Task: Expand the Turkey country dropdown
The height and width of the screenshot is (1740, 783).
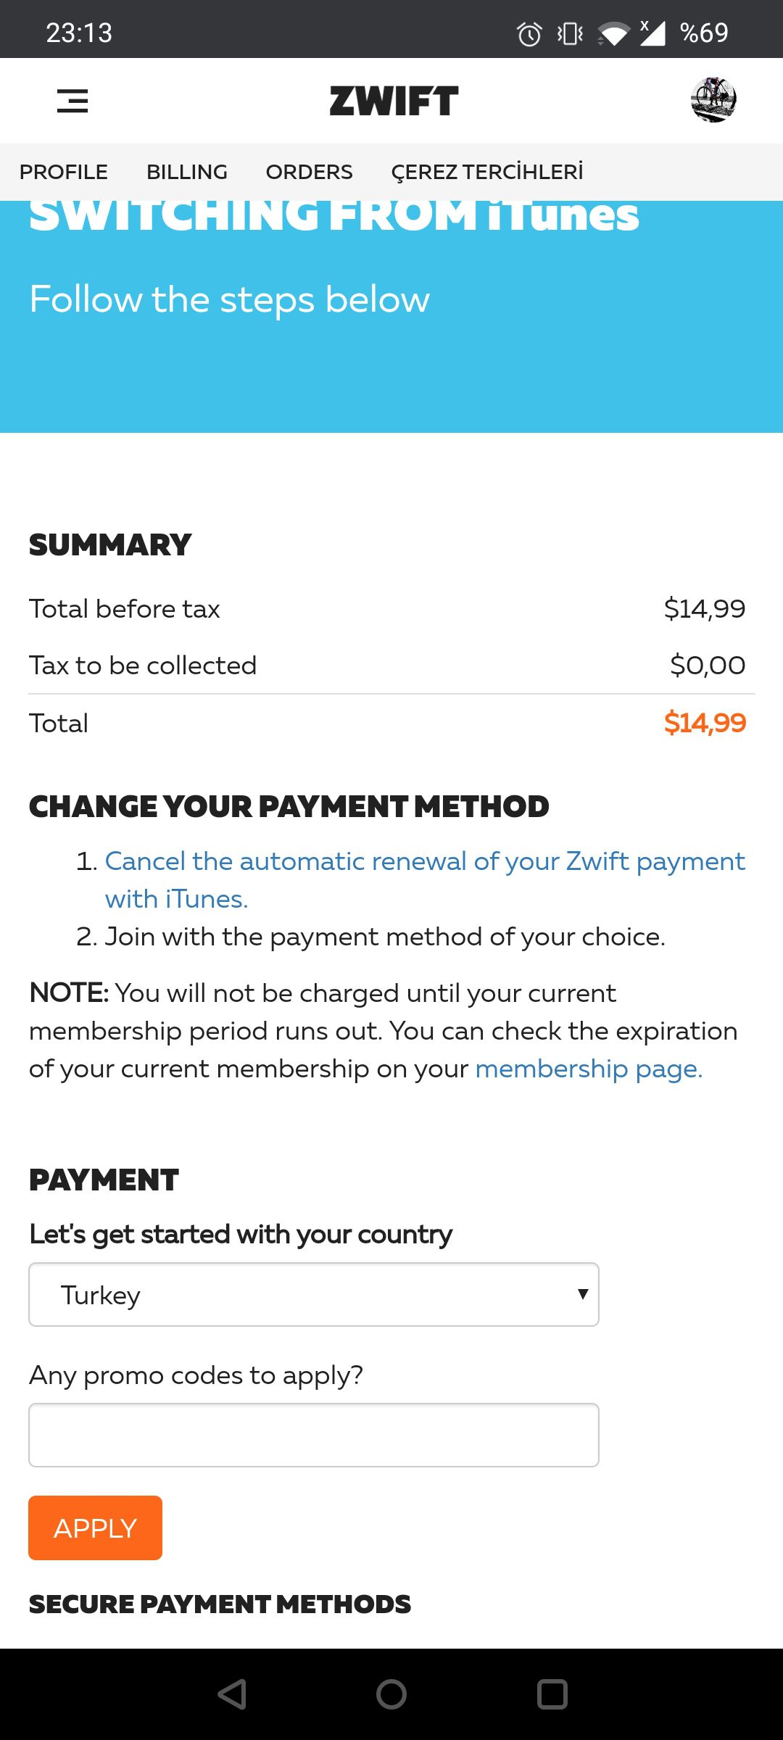Action: click(x=313, y=1295)
